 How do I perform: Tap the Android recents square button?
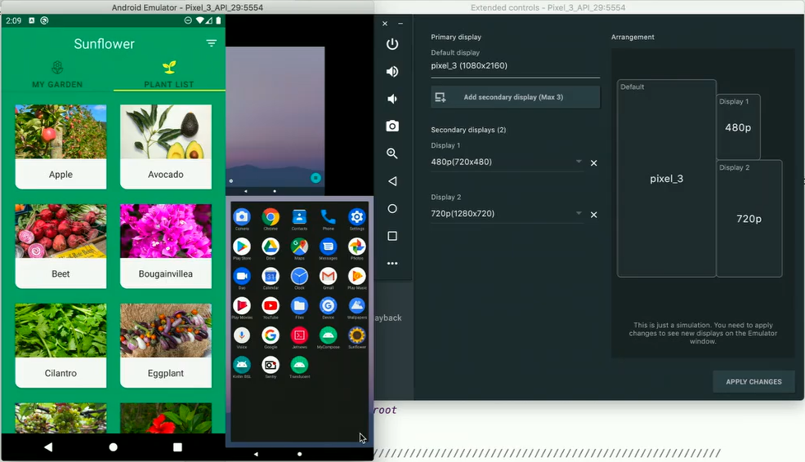tap(177, 447)
